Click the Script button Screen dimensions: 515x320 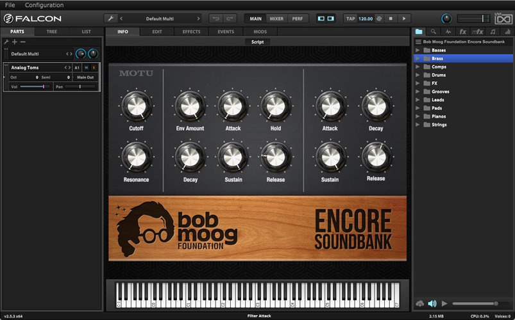tap(258, 42)
